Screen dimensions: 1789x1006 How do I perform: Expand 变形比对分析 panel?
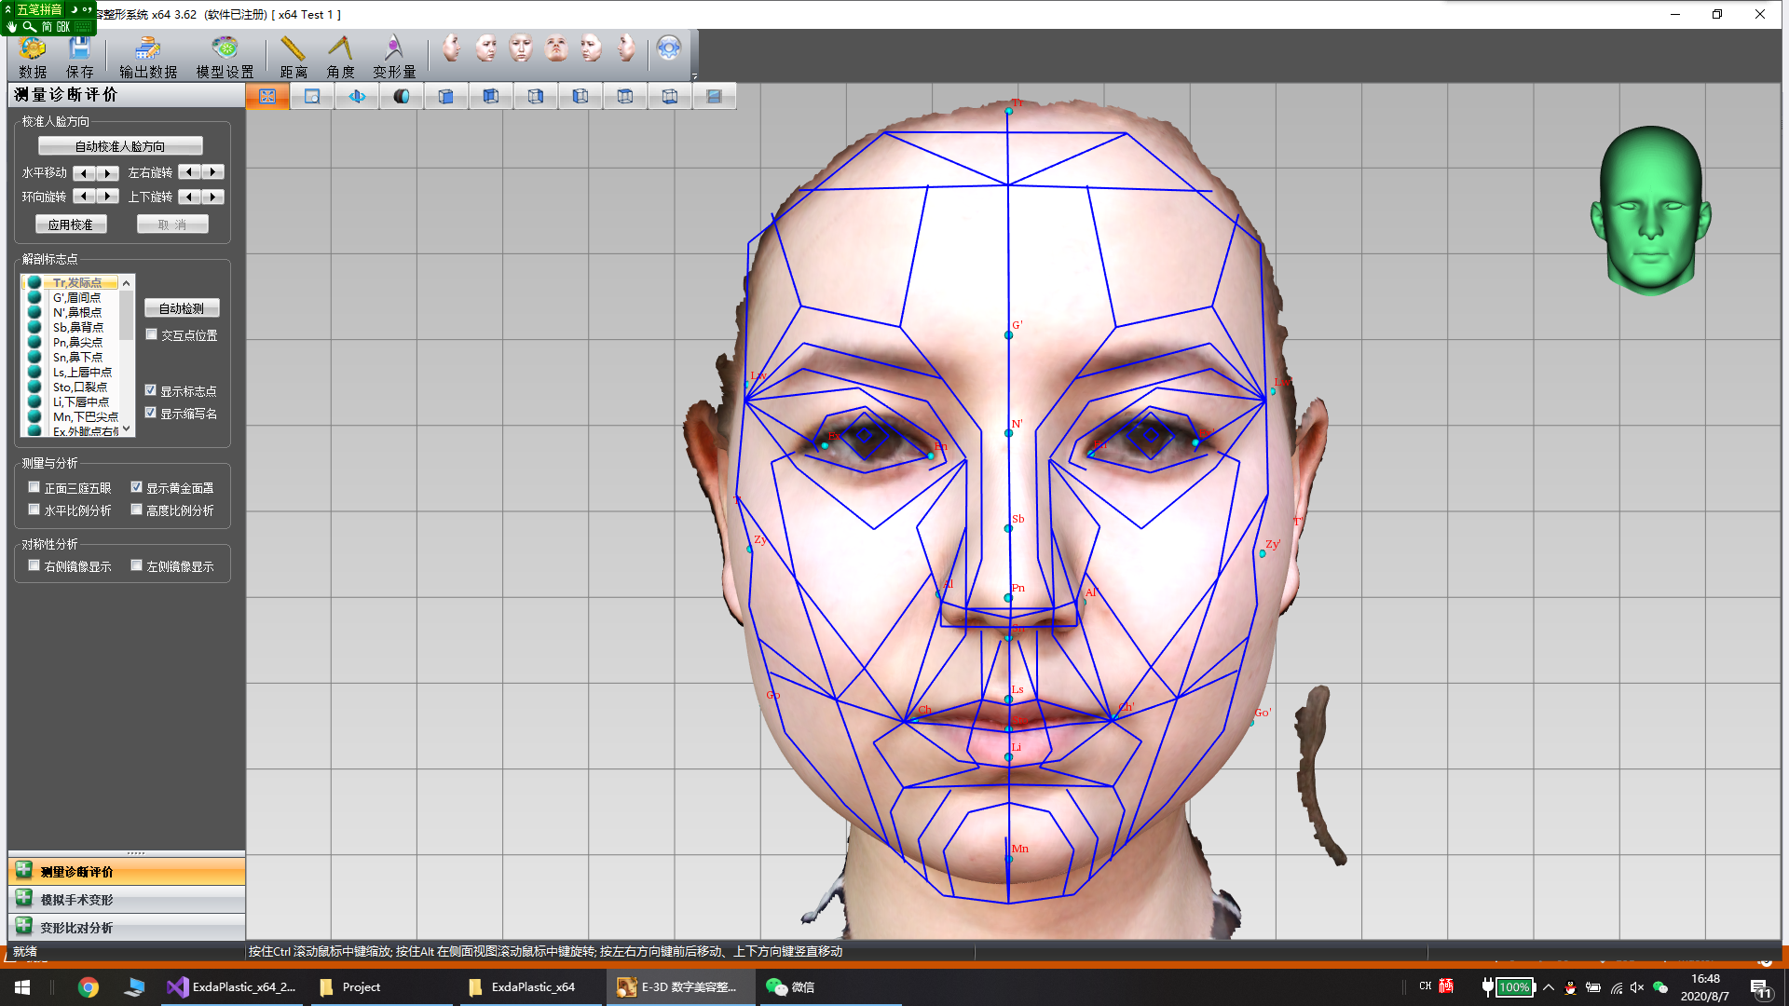[x=76, y=928]
